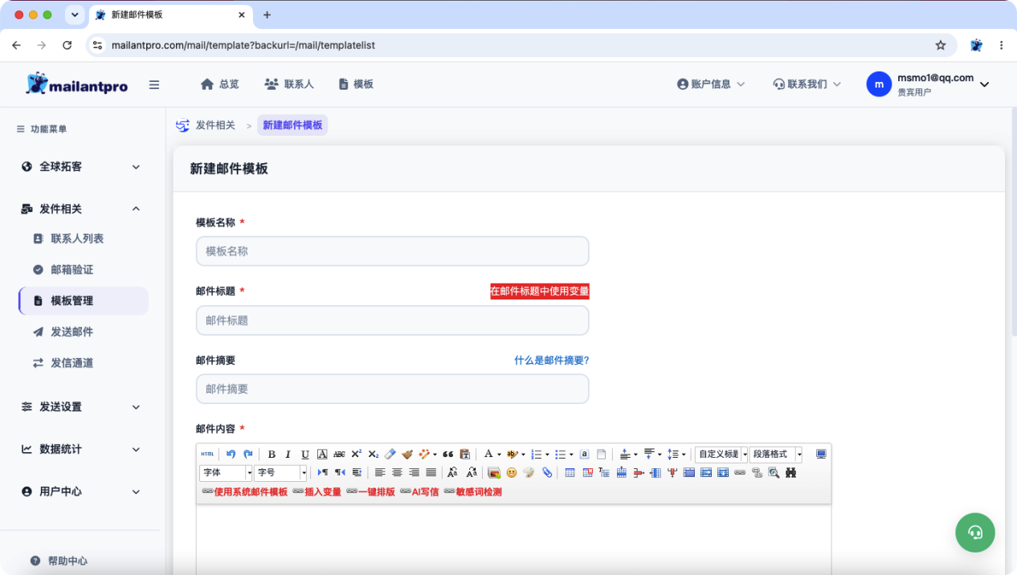The height and width of the screenshot is (575, 1017).
Task: Attach a file with paperclip icon
Action: point(547,472)
